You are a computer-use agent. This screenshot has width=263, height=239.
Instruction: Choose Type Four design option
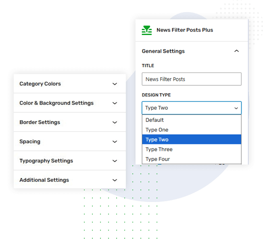(x=158, y=159)
